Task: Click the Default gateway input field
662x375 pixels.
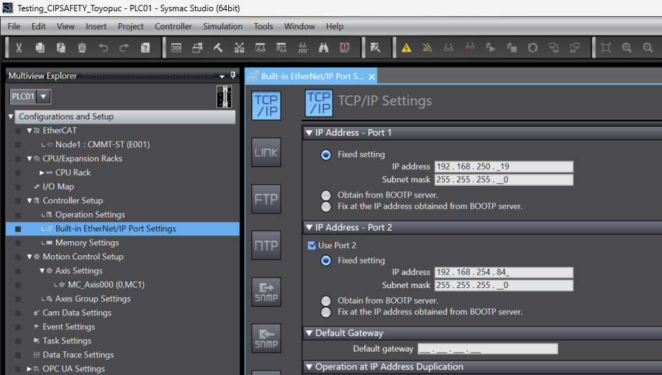Action: (x=488, y=349)
